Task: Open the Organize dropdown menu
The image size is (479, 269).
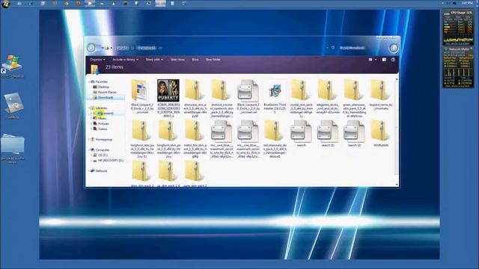Action: pyautogui.click(x=97, y=60)
